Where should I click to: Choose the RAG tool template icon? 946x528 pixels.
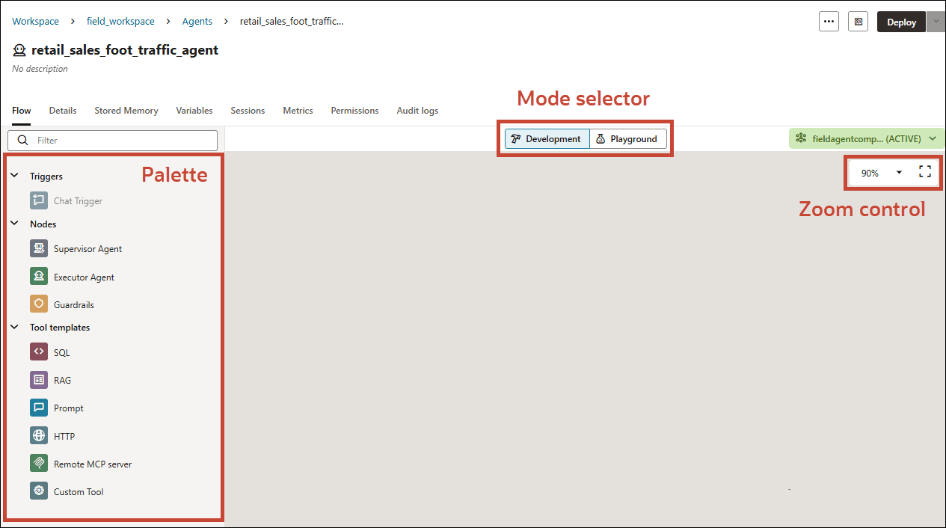[39, 380]
